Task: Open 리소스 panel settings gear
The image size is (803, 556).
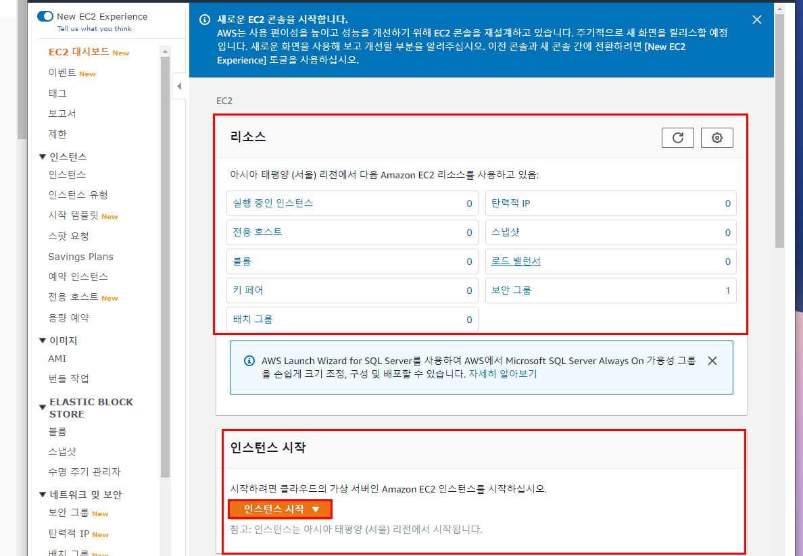Action: 717,138
